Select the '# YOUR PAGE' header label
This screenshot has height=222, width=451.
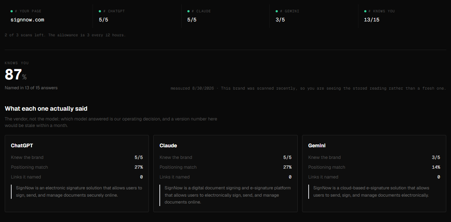pos(28,11)
